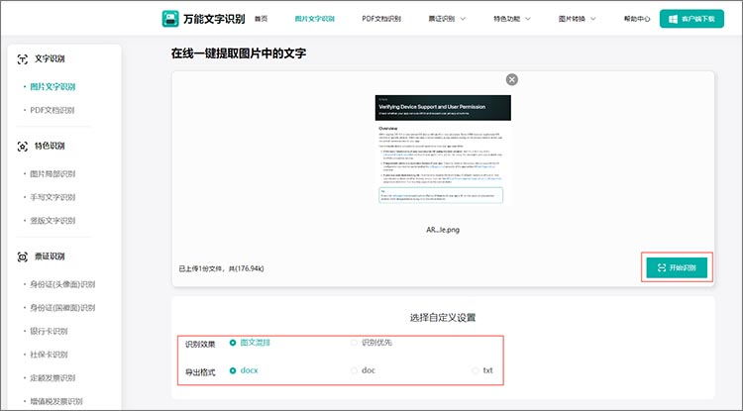
Task: Expand the 特色功能 dropdown in top nav
Action: click(x=512, y=19)
